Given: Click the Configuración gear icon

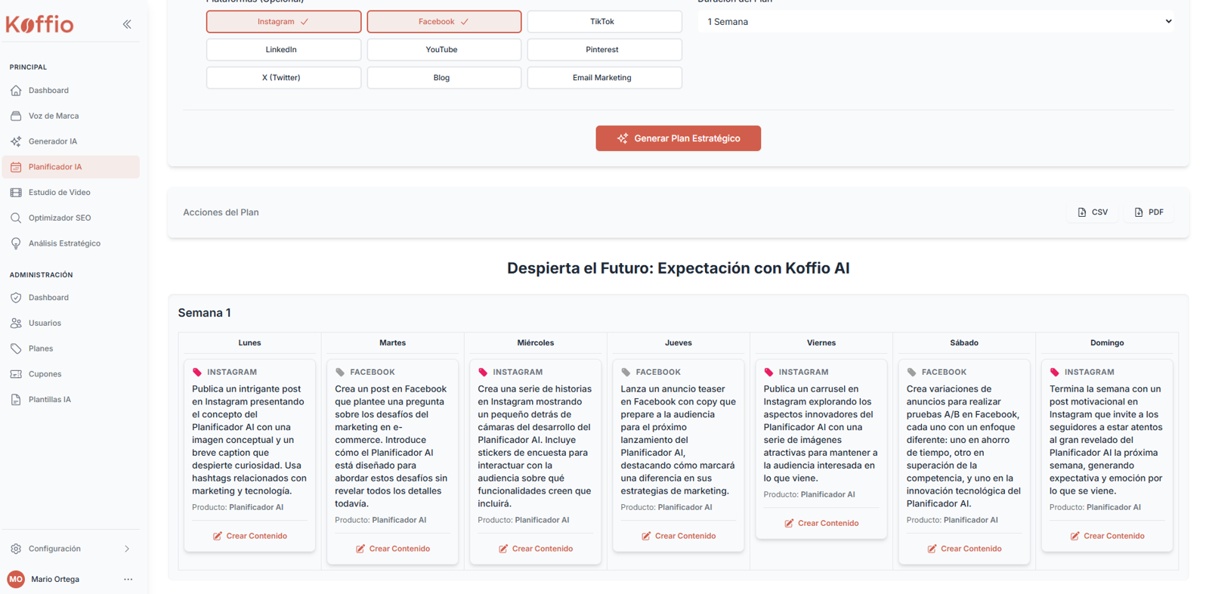Looking at the screenshot, I should tap(16, 549).
